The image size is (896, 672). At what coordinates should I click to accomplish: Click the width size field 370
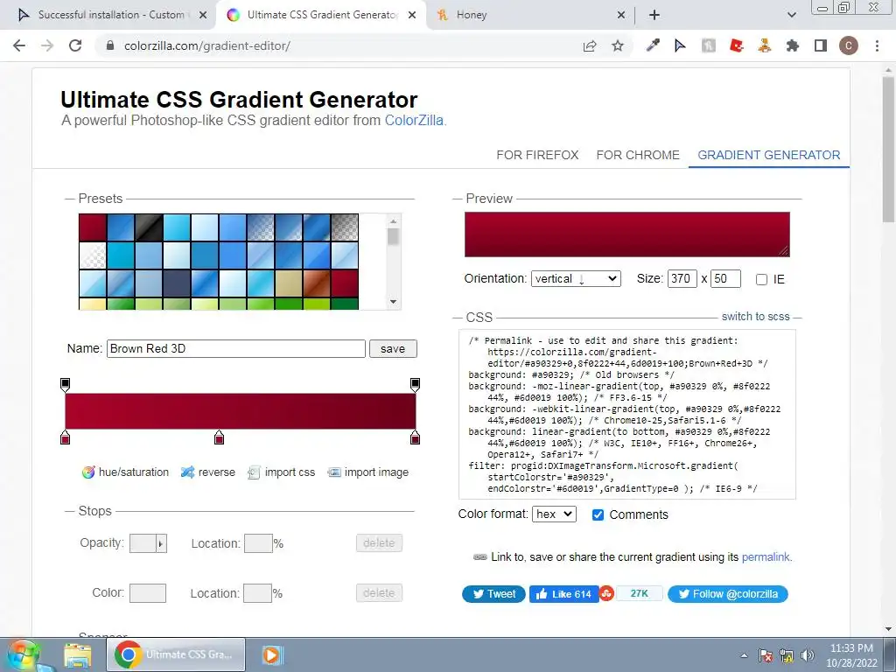(682, 279)
